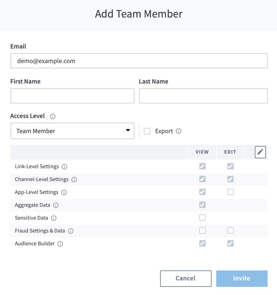
Task: Show Sensitive Data info icon
Action: [x=54, y=218]
